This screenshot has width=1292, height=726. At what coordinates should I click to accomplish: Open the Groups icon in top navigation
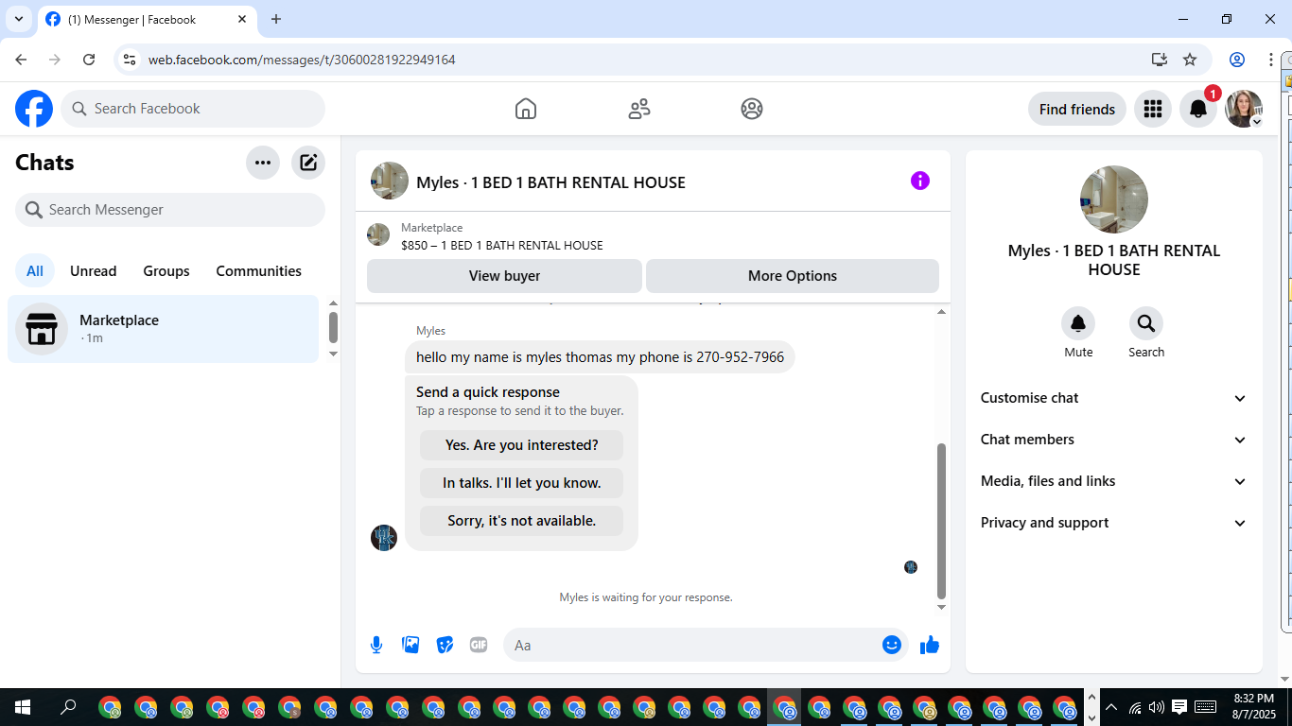click(x=752, y=109)
